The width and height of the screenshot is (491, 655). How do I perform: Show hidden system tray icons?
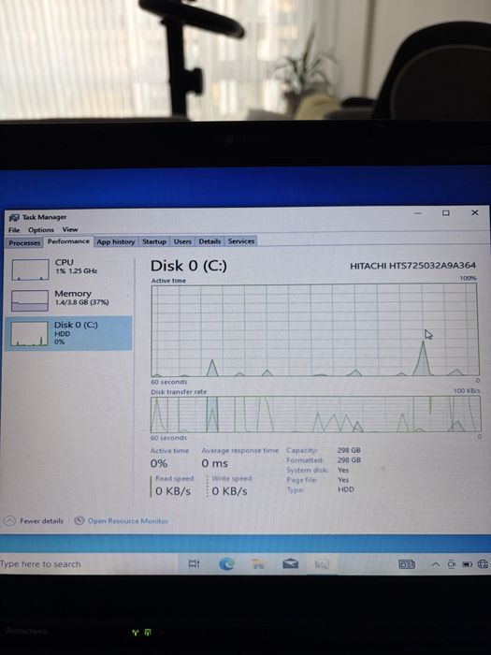(x=436, y=565)
